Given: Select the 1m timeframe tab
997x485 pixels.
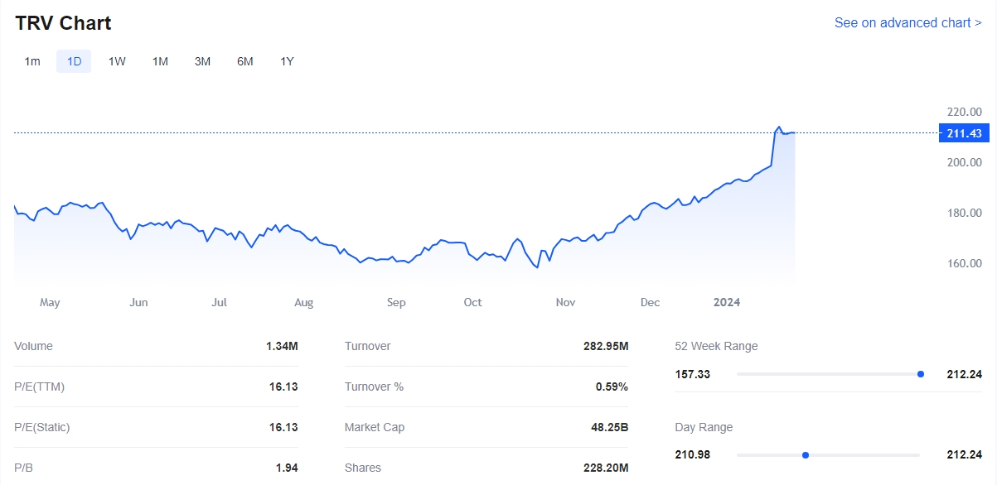Looking at the screenshot, I should [32, 61].
